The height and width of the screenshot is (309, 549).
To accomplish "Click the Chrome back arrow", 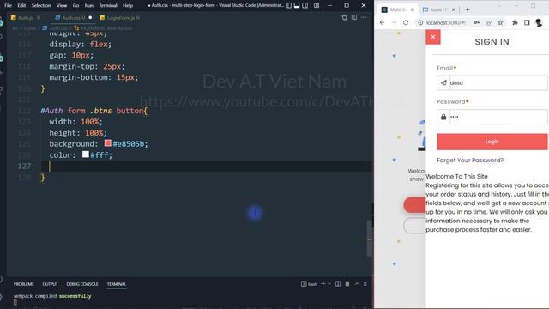I will (382, 23).
